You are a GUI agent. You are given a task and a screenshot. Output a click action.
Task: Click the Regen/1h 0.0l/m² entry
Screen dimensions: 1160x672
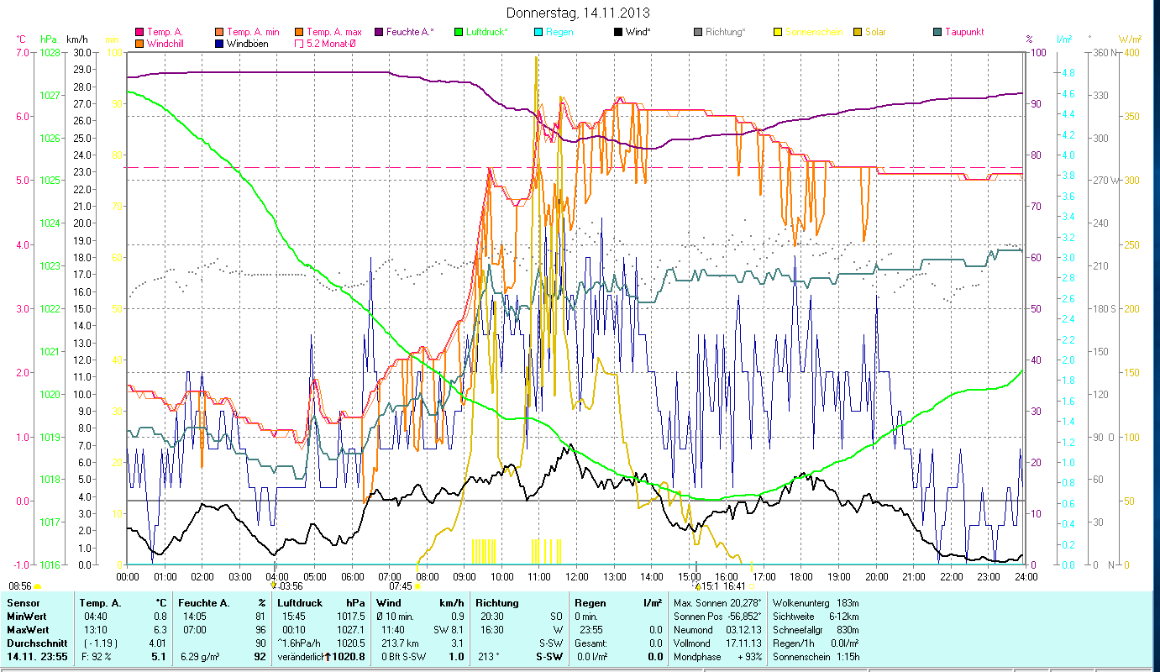[x=816, y=643]
